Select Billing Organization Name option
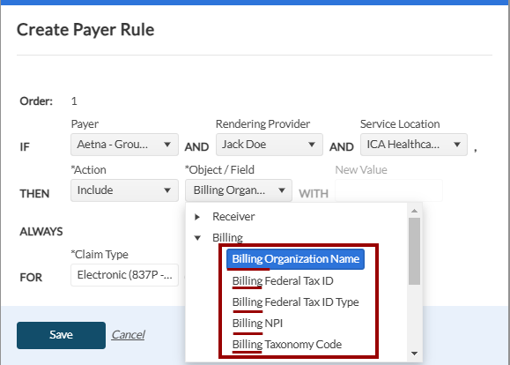The width and height of the screenshot is (510, 365). tap(295, 259)
